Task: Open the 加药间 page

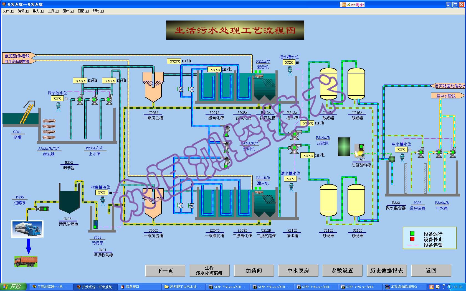Action: click(x=254, y=271)
